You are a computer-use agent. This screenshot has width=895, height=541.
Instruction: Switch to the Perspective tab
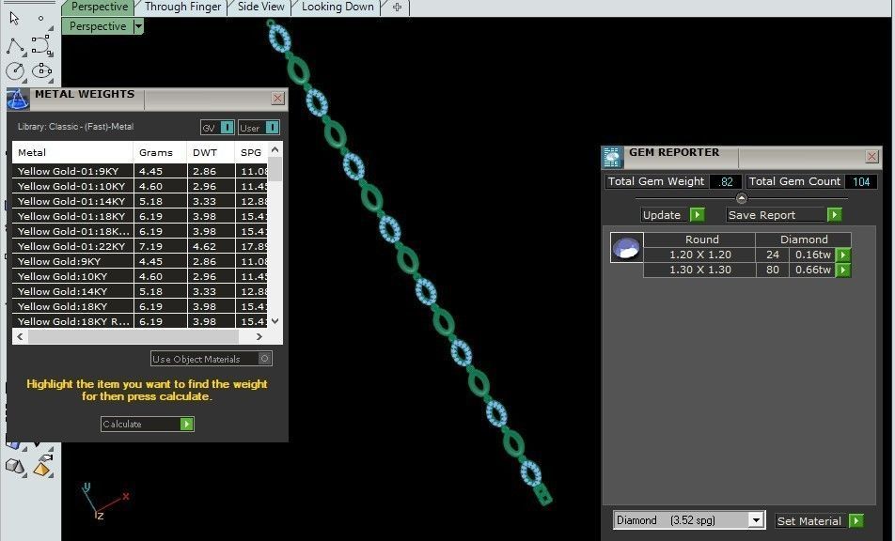99,7
